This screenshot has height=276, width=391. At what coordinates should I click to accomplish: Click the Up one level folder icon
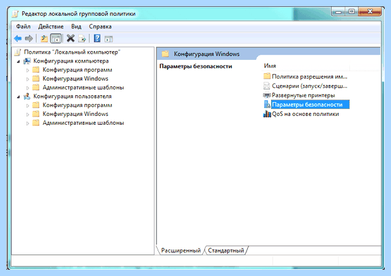(44, 38)
